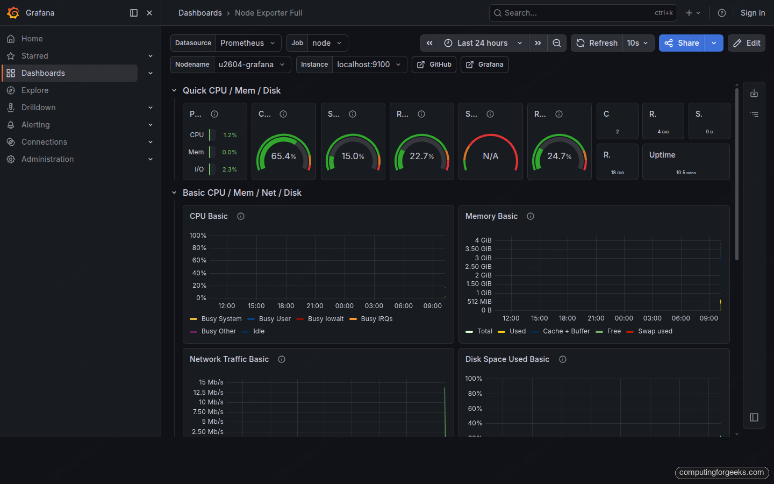Open the help question-mark icon
Viewport: 774px width, 484px height.
722,12
